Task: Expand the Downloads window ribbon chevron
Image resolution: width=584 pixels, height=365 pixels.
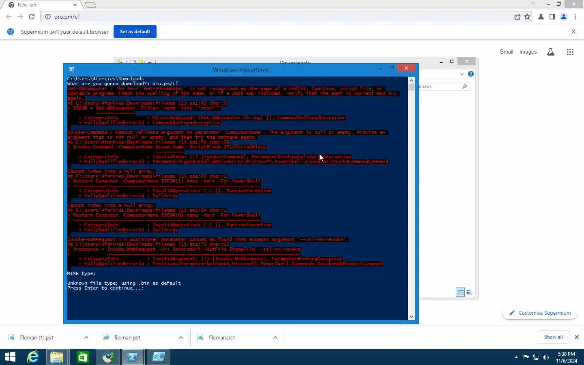Action: 462,74
